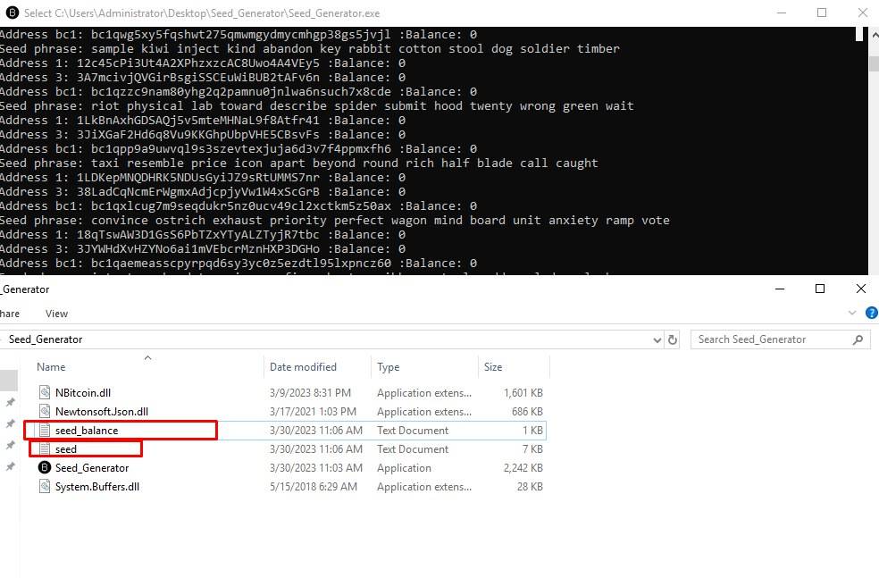
Task: Sort files by Date modified column
Action: point(303,366)
